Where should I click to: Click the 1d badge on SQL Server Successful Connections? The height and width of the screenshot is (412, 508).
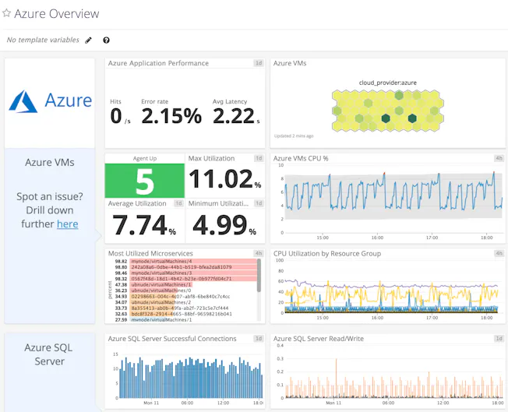[x=259, y=339]
